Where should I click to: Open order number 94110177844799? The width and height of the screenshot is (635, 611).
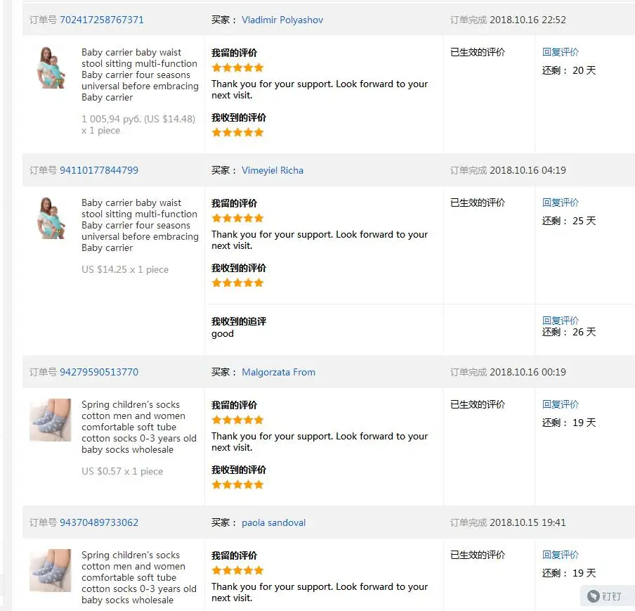click(x=99, y=170)
